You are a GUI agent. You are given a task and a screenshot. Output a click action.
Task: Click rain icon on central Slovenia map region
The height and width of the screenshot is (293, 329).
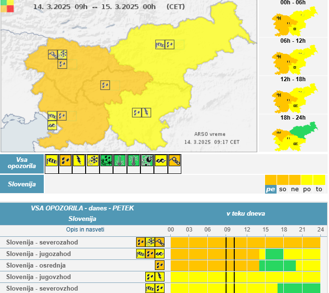click(x=105, y=85)
